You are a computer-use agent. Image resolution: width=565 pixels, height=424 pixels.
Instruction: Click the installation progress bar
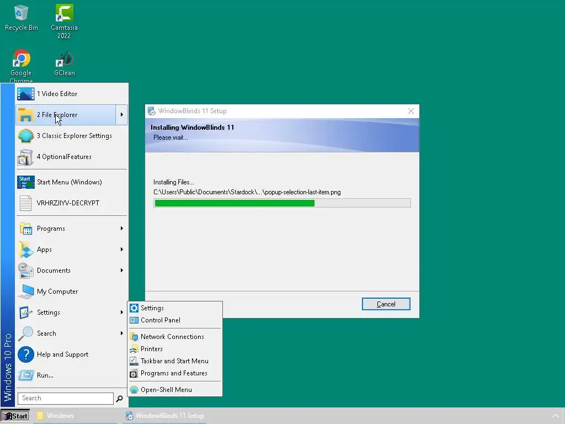[x=282, y=203]
